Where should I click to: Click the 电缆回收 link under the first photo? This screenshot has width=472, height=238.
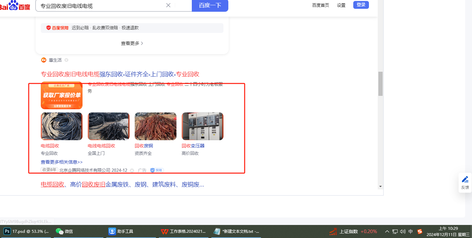(50, 146)
